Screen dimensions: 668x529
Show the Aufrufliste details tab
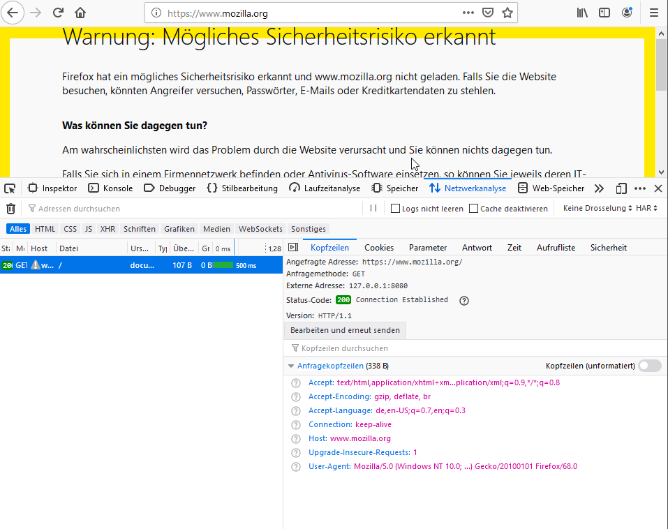tap(556, 248)
